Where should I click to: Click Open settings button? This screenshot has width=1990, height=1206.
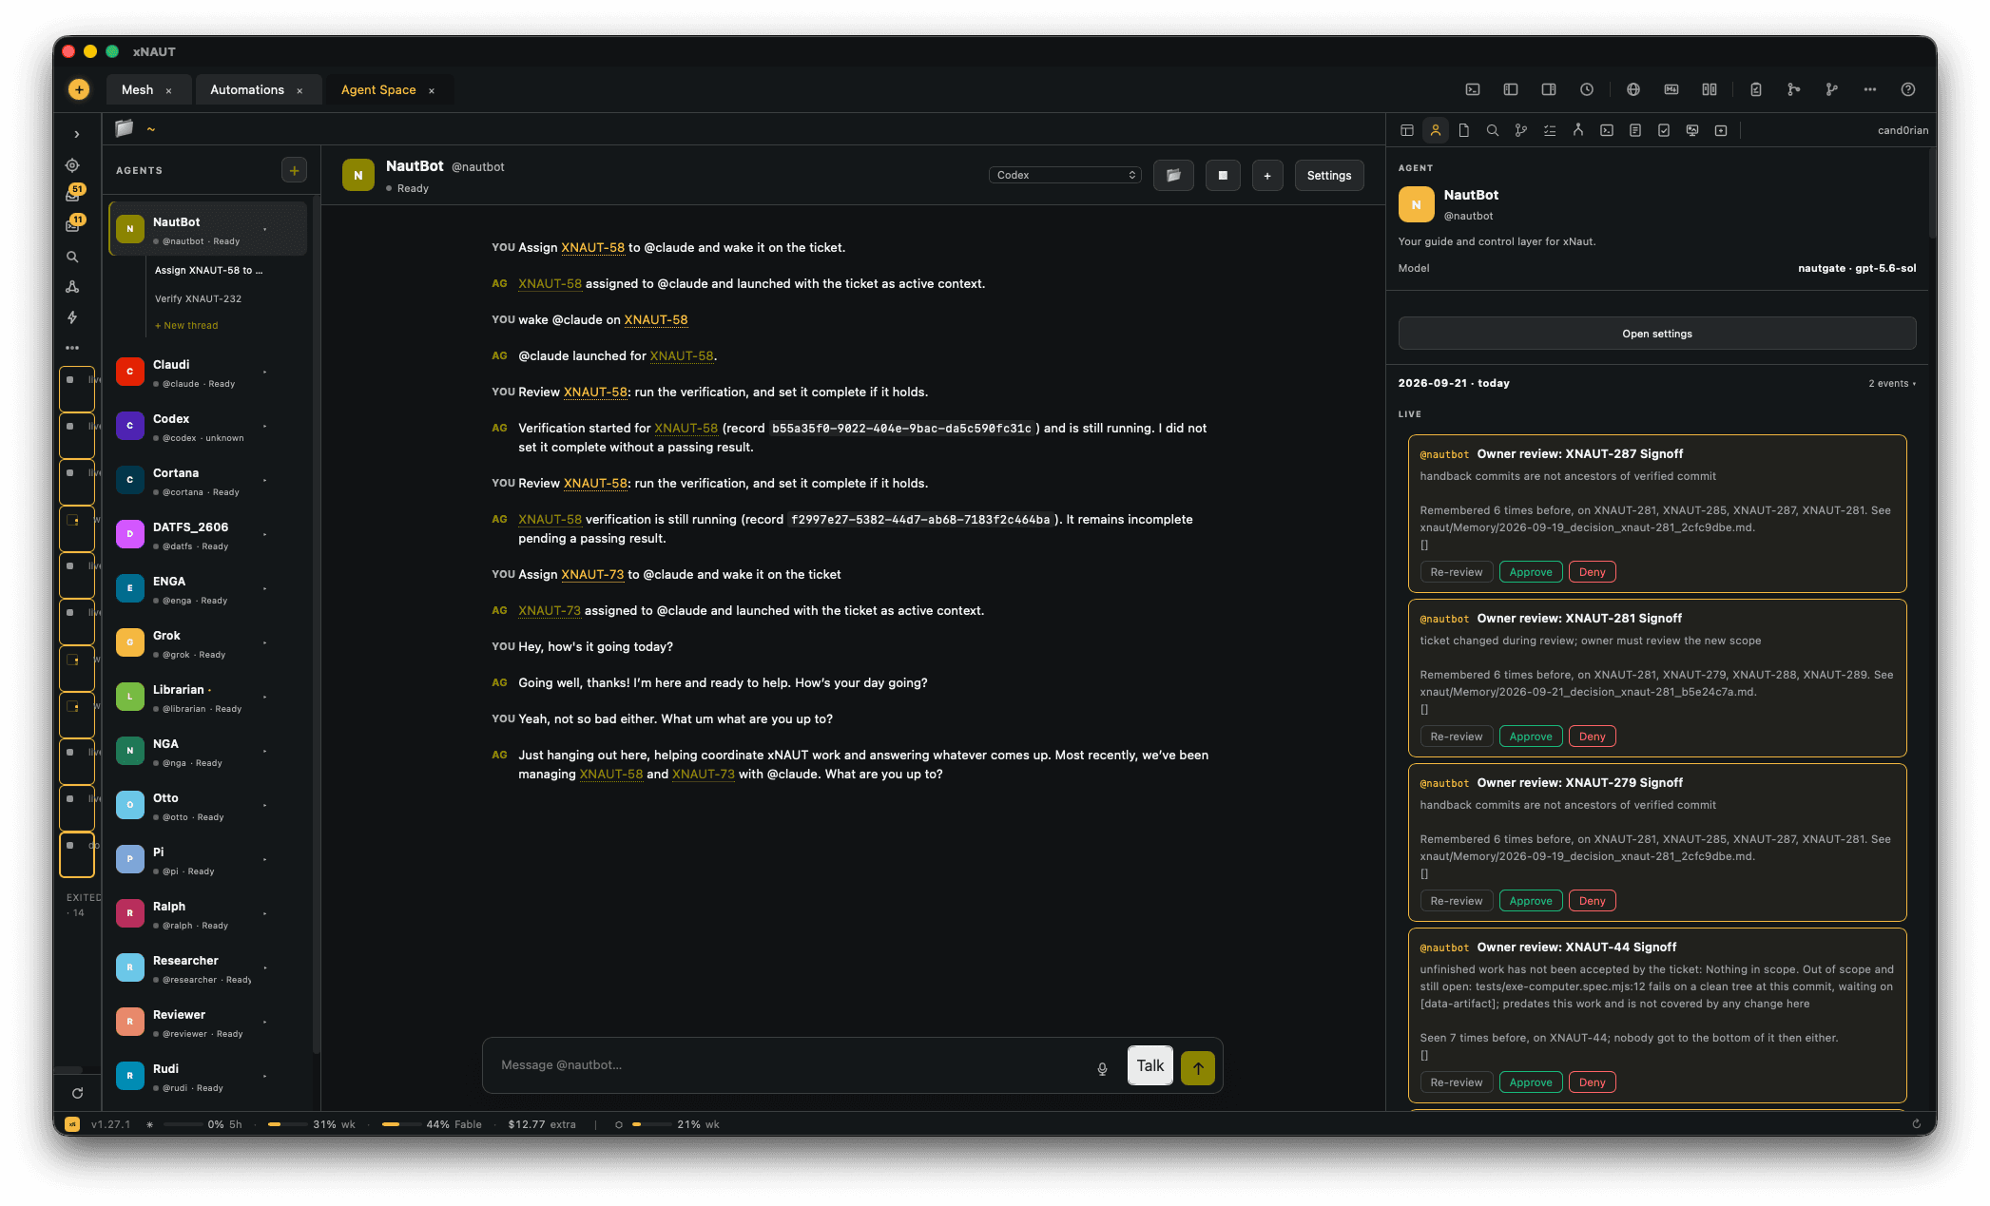click(x=1657, y=334)
